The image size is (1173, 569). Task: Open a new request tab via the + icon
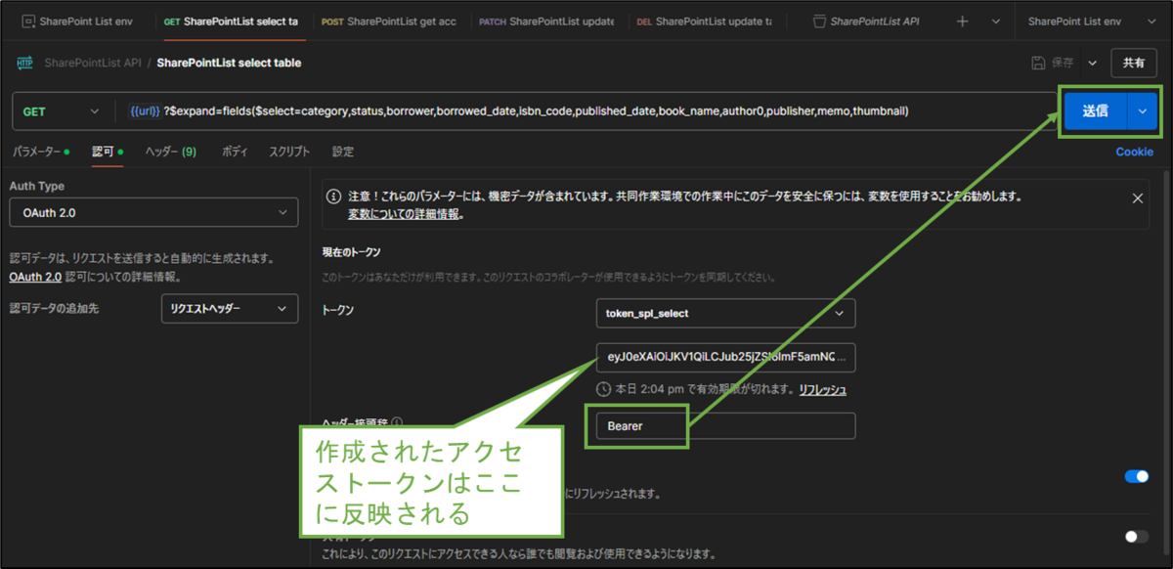click(962, 21)
